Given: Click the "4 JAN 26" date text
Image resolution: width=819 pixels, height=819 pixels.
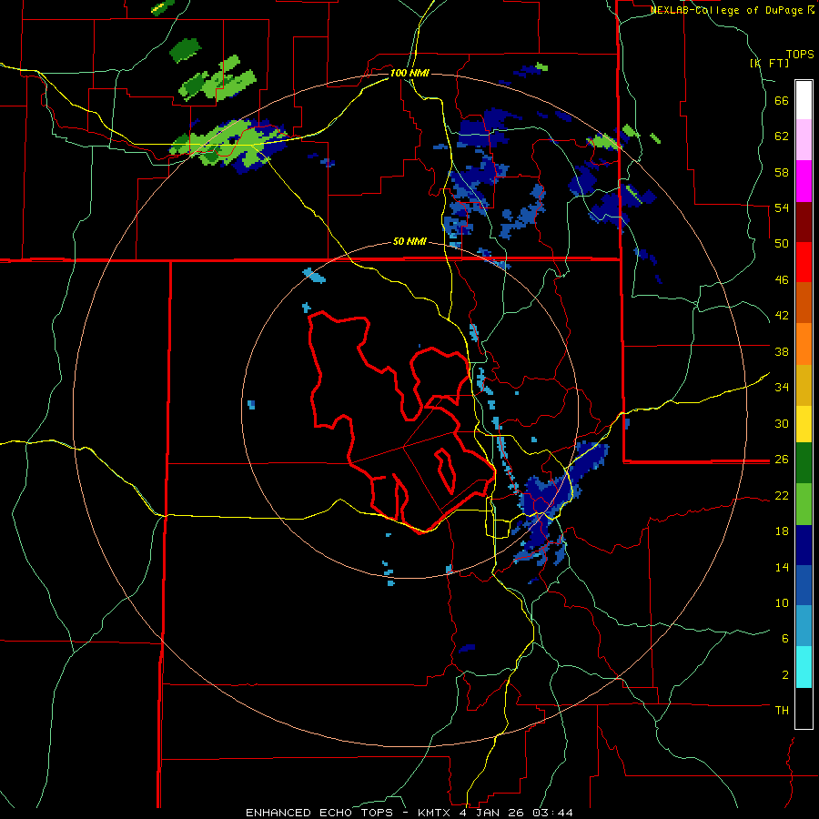Looking at the screenshot, I should coord(493,813).
